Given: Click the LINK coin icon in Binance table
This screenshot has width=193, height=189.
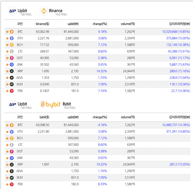Looking at the screenshot, I should click(x=12, y=65).
